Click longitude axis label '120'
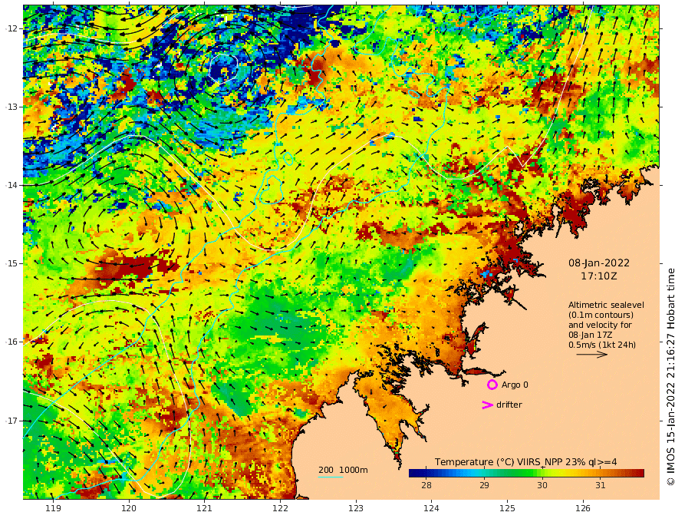 129,508
